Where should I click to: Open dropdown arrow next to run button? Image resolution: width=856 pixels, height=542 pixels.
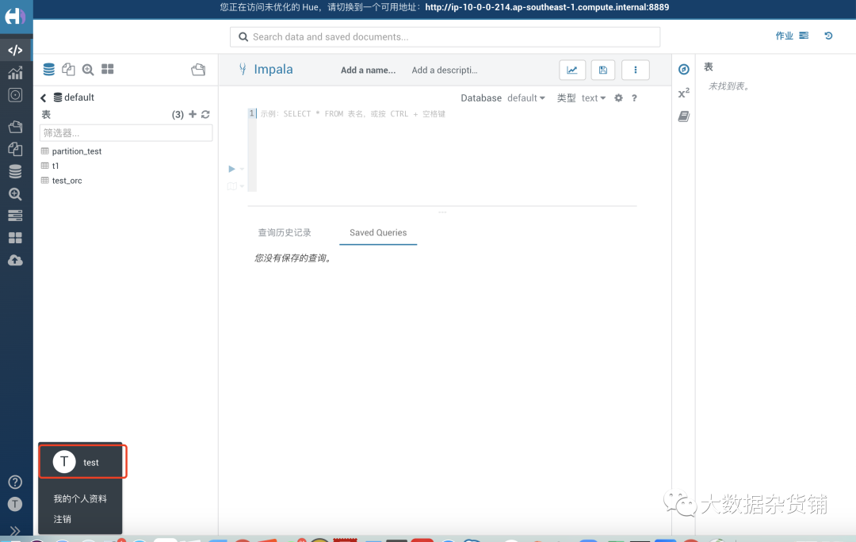click(x=242, y=170)
